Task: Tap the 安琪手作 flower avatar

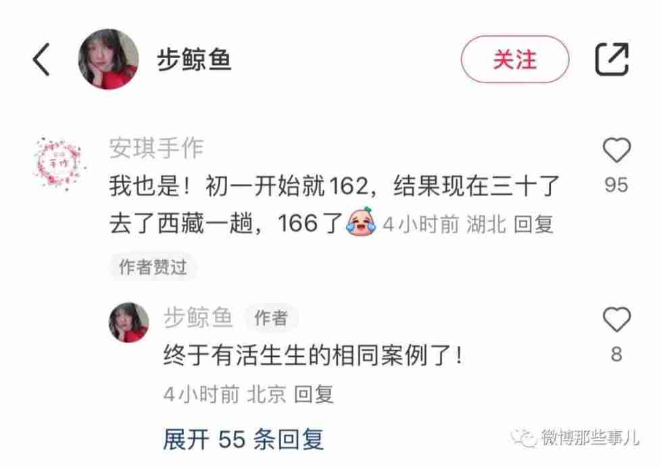Action: point(59,163)
